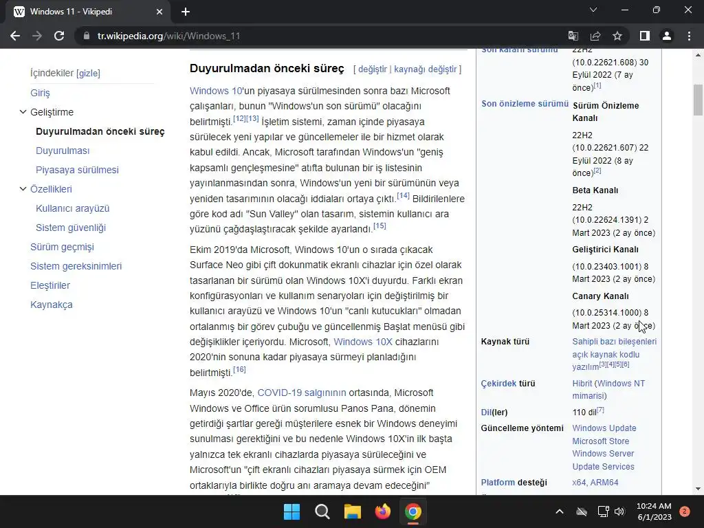Jump to Sistem gereksinimleri section

coord(76,266)
